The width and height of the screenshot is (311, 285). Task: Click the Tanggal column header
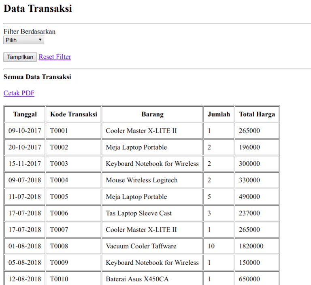tap(25, 114)
